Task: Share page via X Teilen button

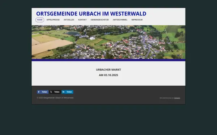Action: click(x=55, y=92)
